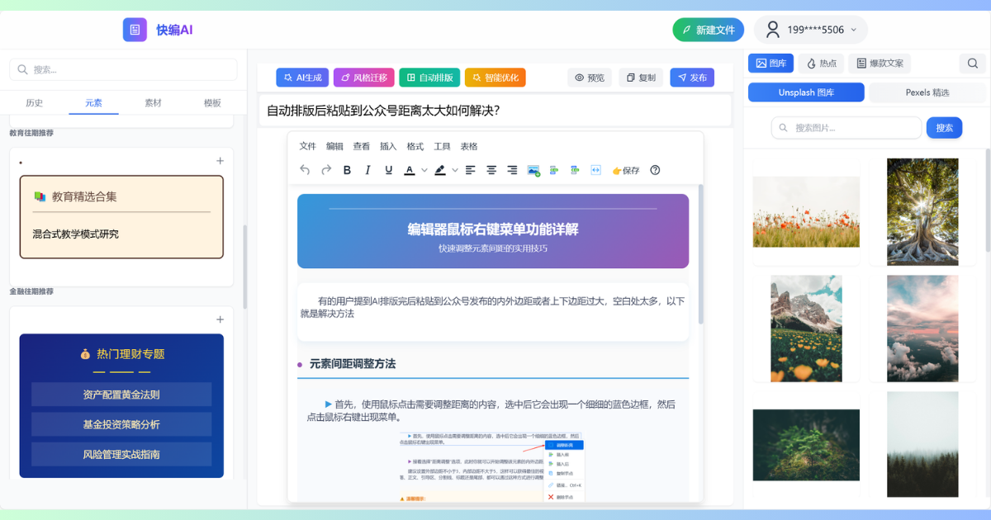Click the text color A swatch
The width and height of the screenshot is (991, 520).
pyautogui.click(x=410, y=170)
